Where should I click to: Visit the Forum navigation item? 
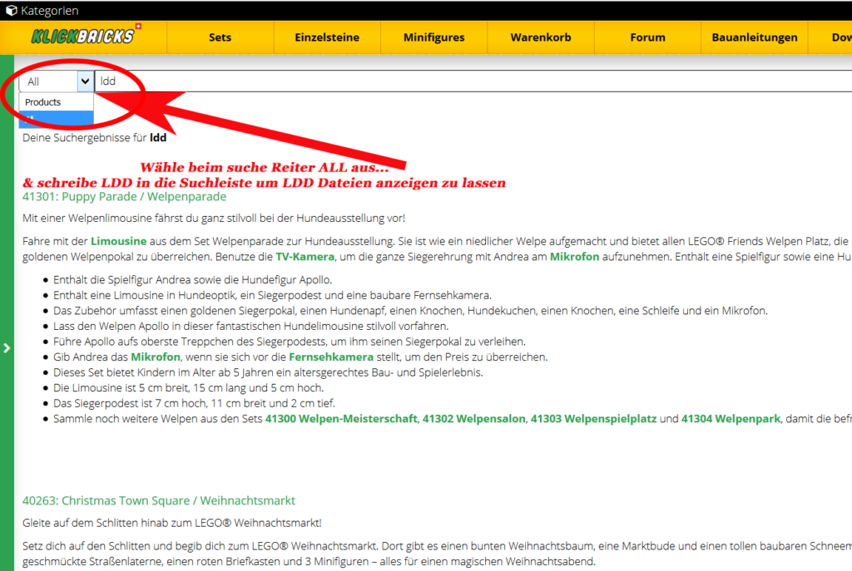click(x=647, y=37)
